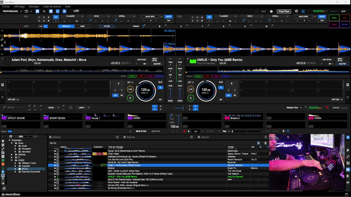Viewport: 351px width, 197px height.
Task: Hit the CUE button on deck 1
Action: 130,89
